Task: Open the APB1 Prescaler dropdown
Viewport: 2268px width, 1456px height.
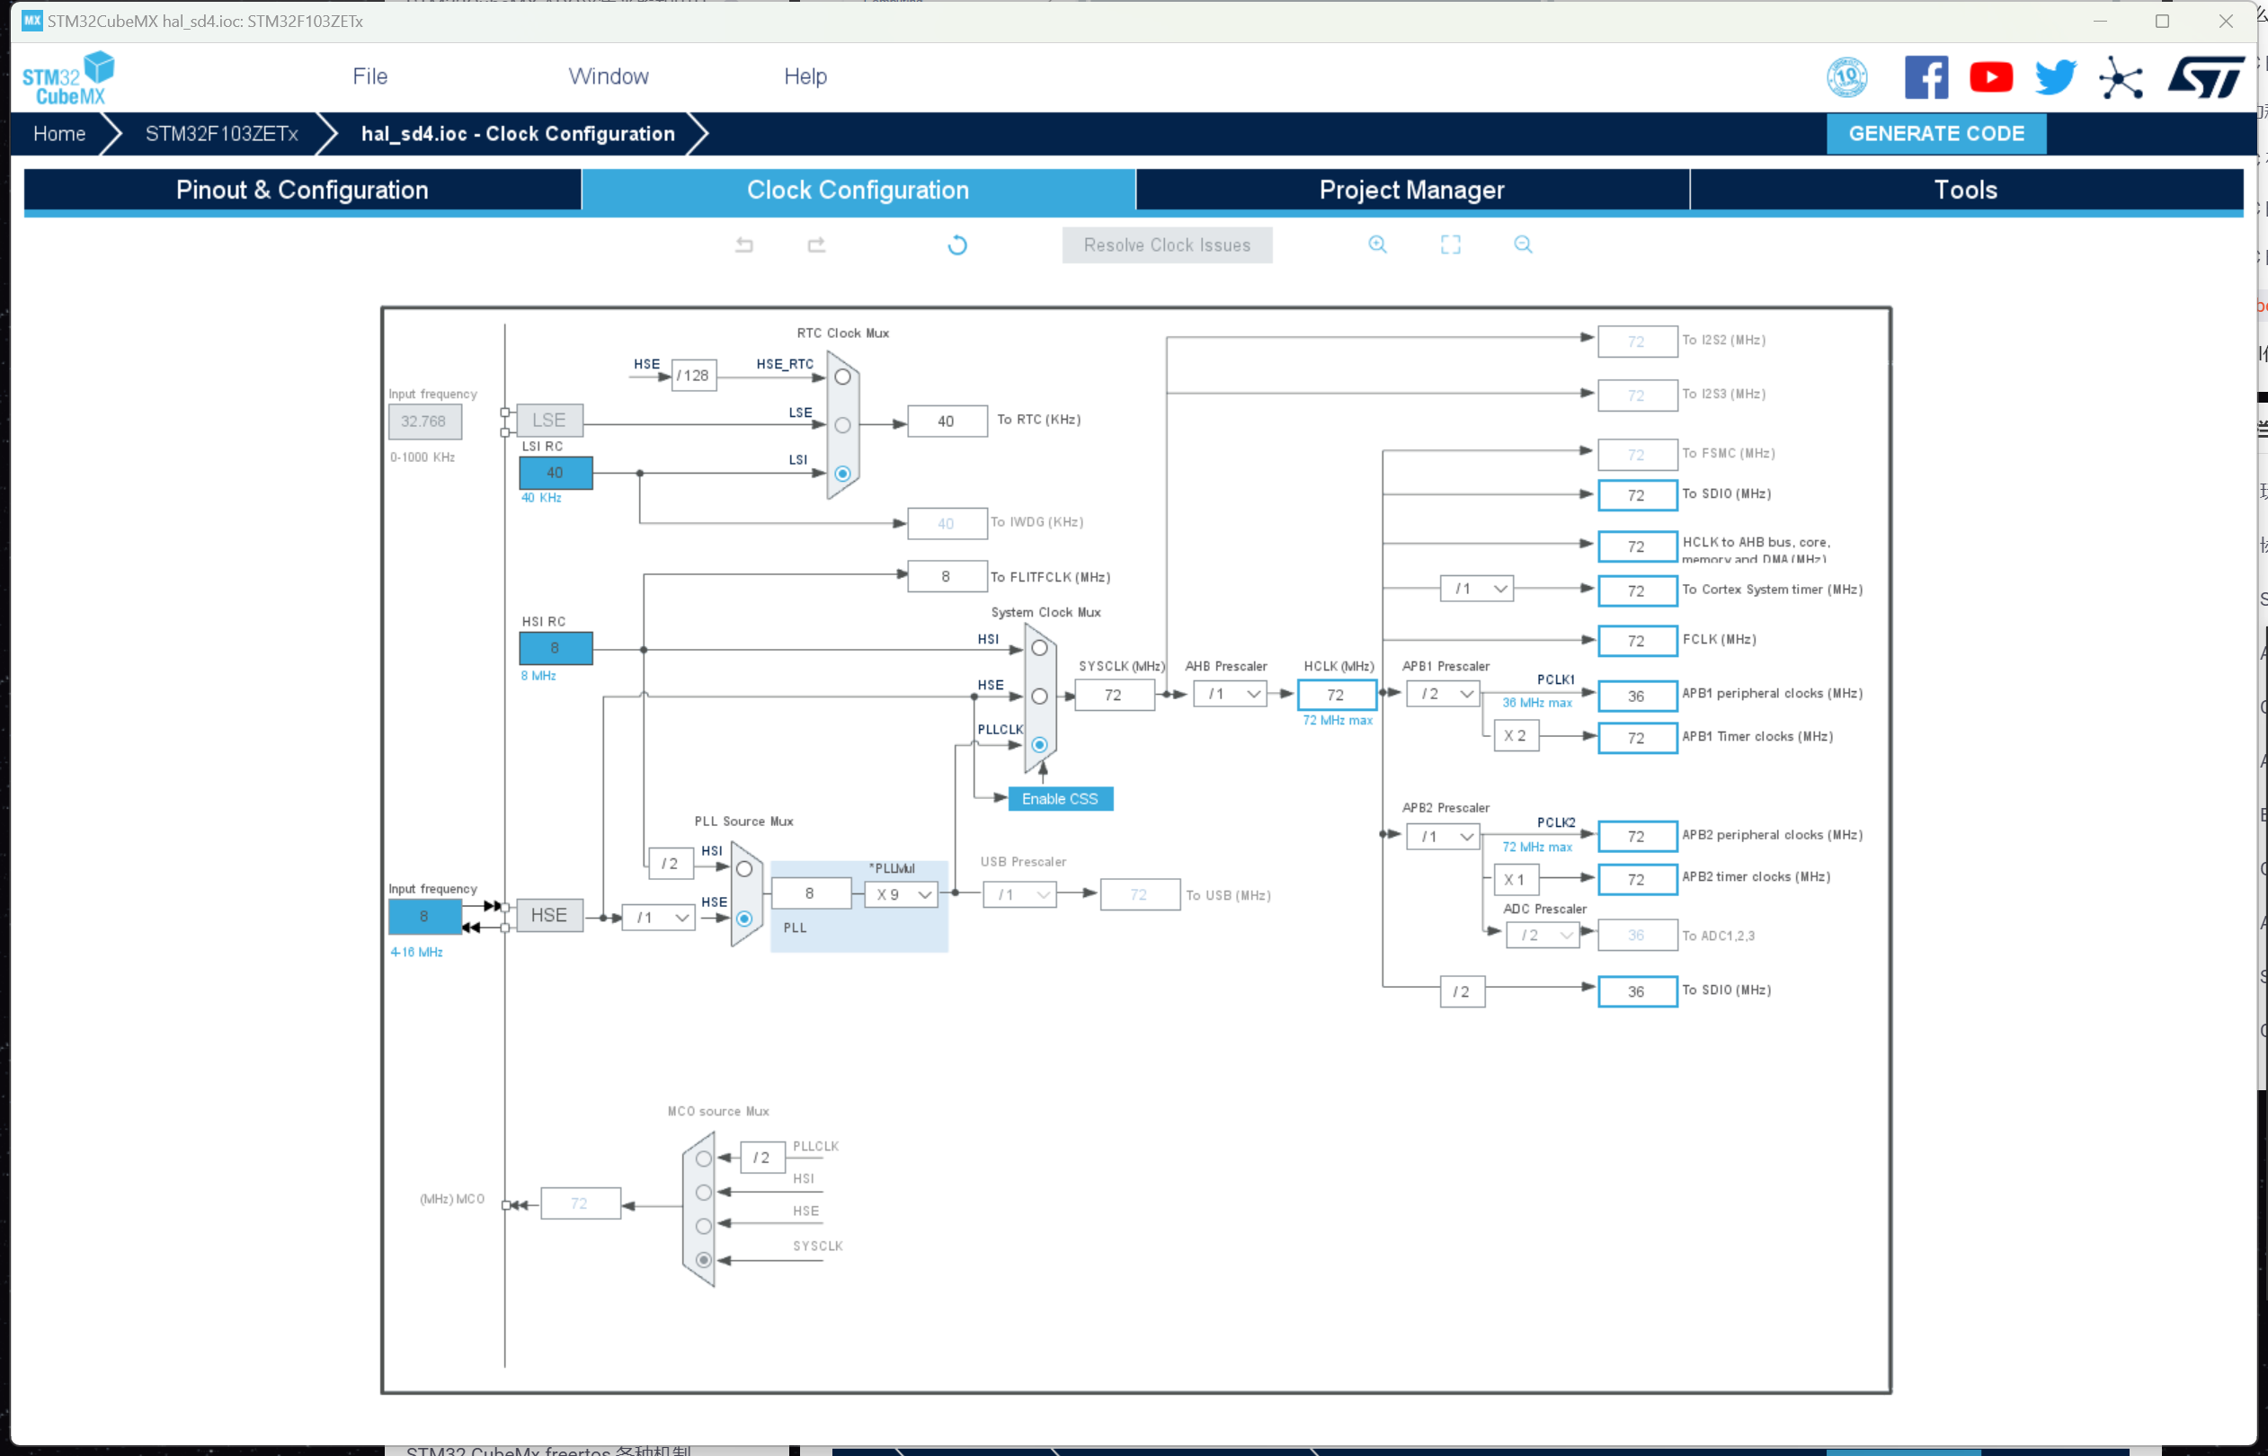Action: click(x=1443, y=694)
